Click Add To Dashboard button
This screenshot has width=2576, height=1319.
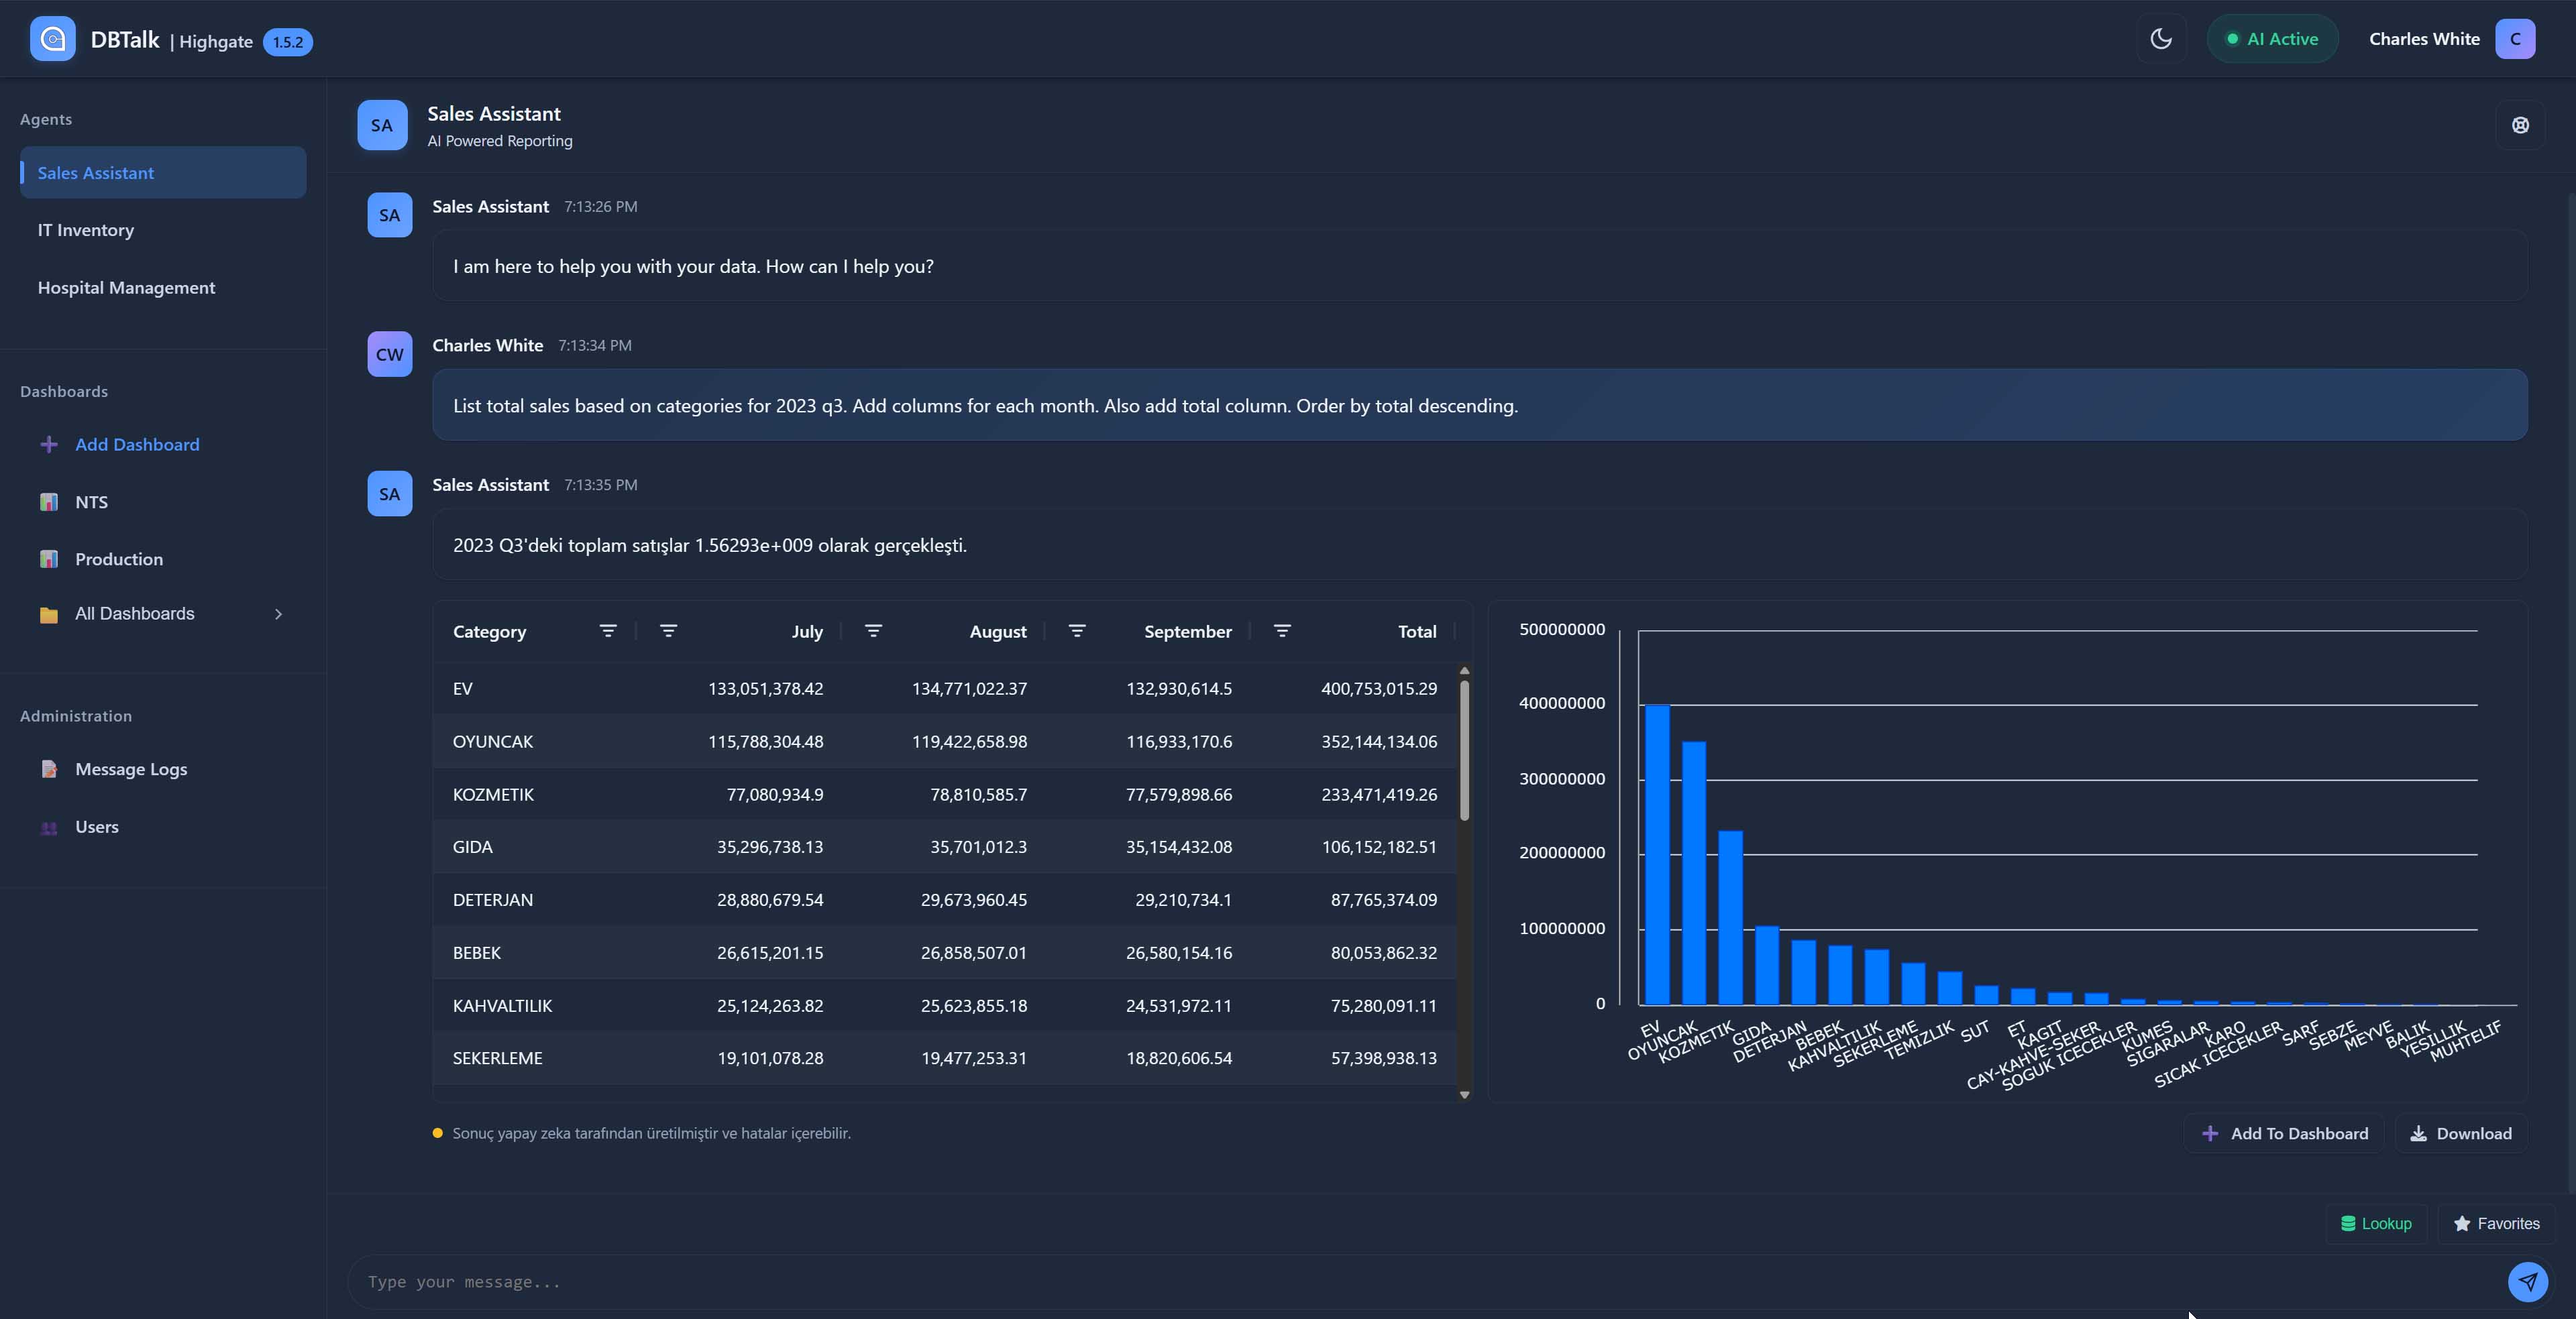click(2284, 1133)
